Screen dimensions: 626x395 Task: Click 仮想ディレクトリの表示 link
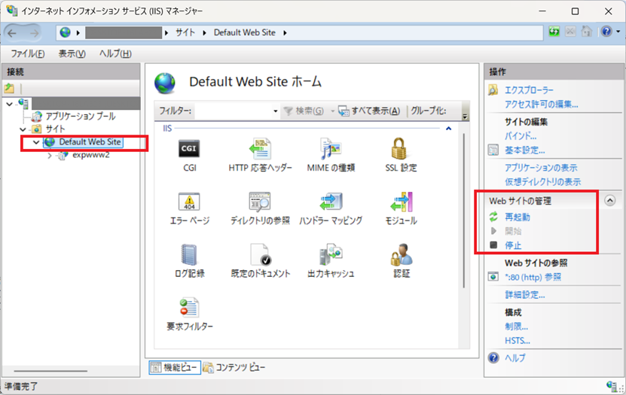[542, 182]
